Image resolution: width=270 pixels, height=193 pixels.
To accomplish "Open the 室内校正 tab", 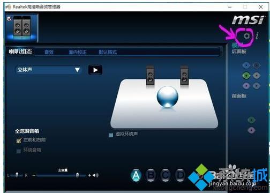I will click(x=78, y=52).
